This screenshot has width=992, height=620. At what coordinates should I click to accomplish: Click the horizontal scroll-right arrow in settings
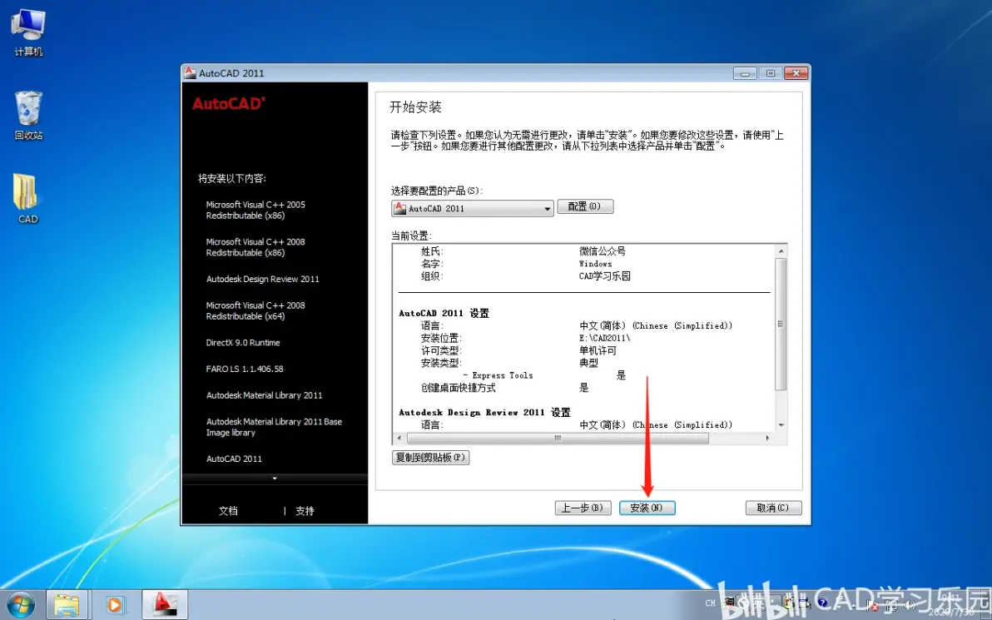[x=768, y=438]
